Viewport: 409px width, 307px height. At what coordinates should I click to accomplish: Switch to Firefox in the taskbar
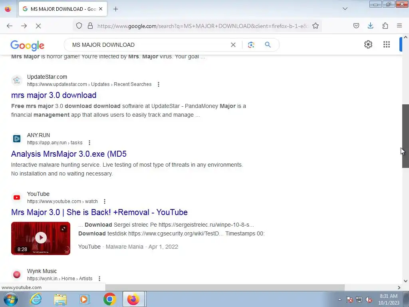[133, 299]
